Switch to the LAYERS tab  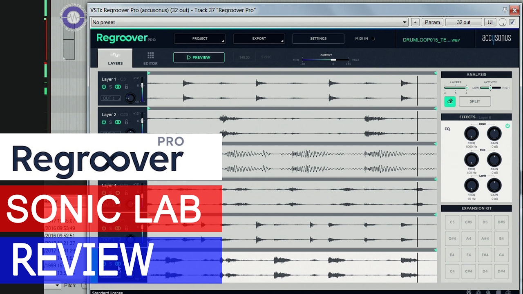pos(115,58)
